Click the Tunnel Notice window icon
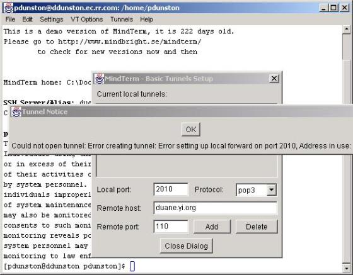The image size is (353, 275). click(16, 111)
